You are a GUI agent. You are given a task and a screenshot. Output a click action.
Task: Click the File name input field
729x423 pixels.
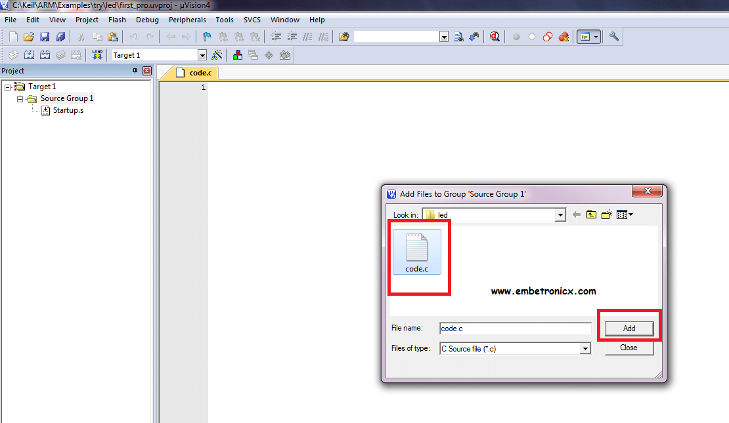[515, 329]
